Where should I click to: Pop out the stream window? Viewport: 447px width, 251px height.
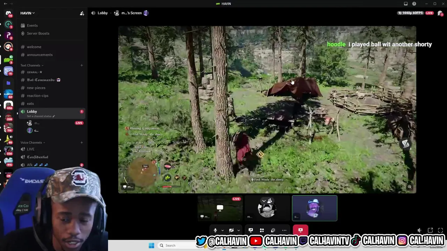pyautogui.click(x=430, y=230)
